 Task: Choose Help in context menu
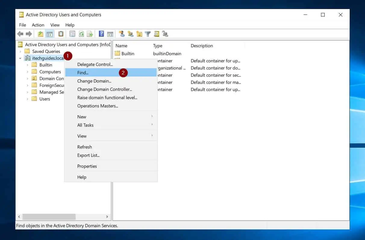111,177
